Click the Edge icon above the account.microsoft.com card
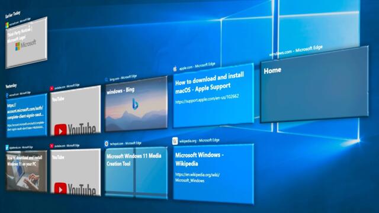This screenshot has width=379, height=213. pos(7,95)
